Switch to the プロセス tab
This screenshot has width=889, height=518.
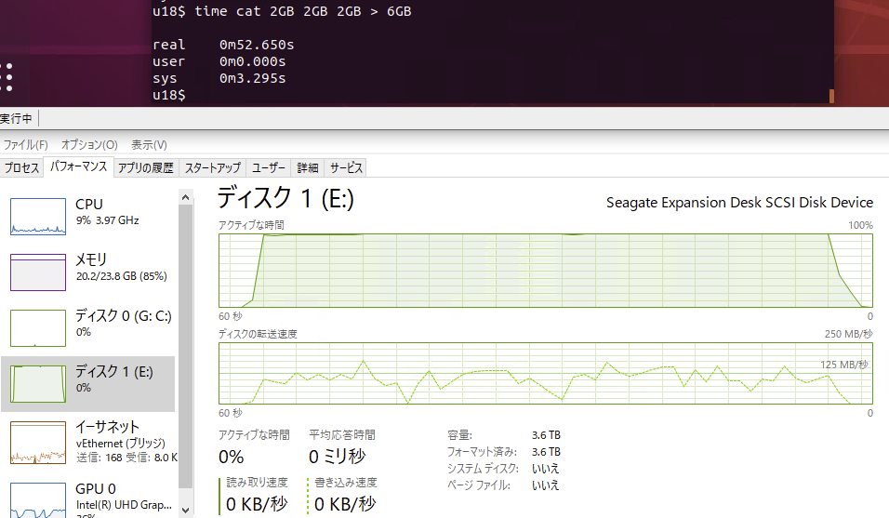click(x=22, y=168)
